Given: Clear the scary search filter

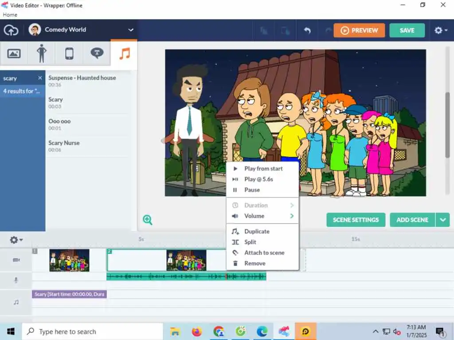Looking at the screenshot, I should 40,78.
